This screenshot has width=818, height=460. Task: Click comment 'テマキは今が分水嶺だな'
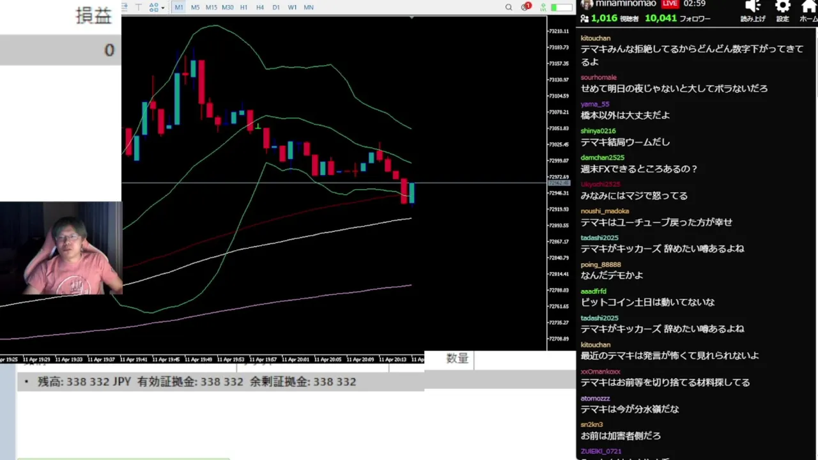coord(629,409)
